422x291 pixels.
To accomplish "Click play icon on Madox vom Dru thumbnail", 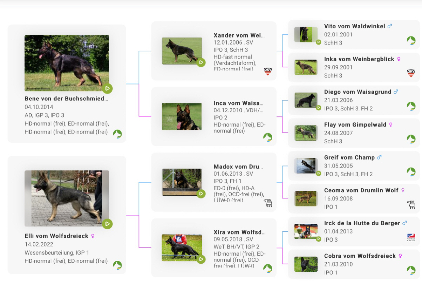I will [x=201, y=194].
